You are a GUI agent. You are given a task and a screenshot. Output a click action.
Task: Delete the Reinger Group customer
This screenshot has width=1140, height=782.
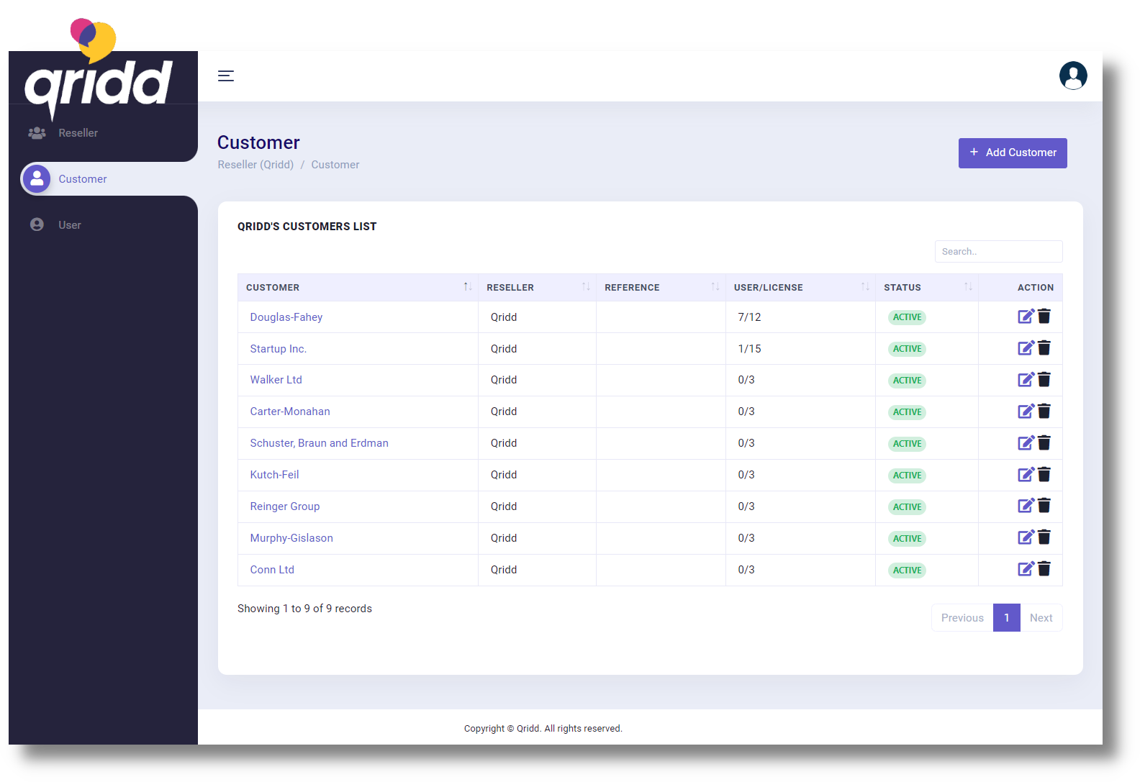(1044, 506)
